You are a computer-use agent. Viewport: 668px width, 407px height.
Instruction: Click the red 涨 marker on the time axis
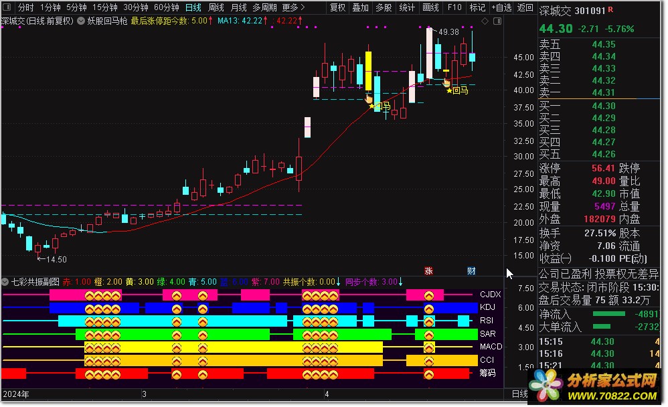pos(428,270)
